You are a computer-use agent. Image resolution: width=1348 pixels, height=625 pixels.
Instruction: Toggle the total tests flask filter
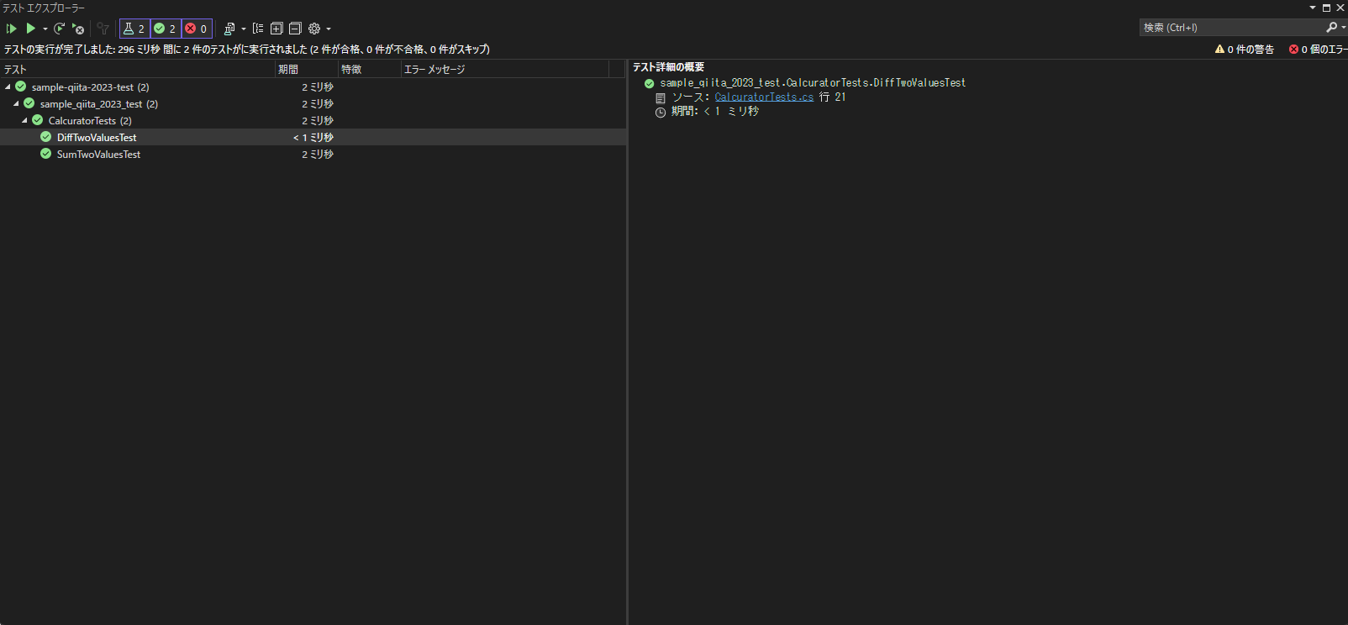(x=134, y=29)
